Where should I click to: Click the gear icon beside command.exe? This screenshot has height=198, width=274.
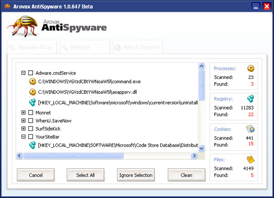click(x=32, y=82)
